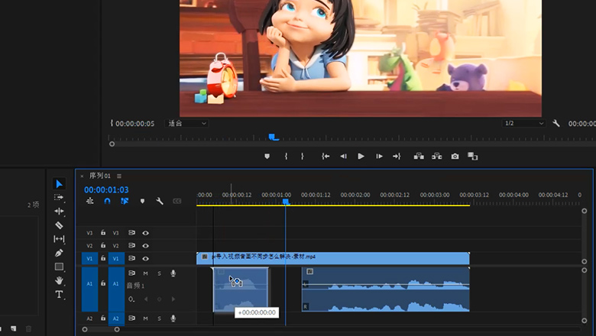Toggle lock on track V2
Viewport: 596px width, 336px height.
(102, 246)
